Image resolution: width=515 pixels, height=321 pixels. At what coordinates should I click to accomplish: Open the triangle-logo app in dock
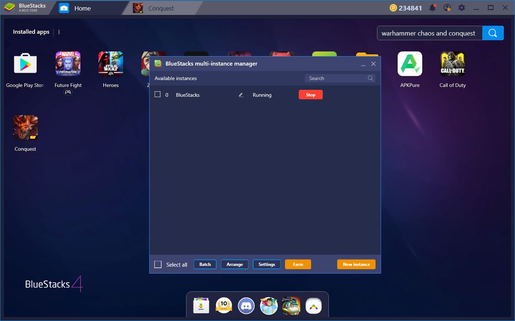314,306
